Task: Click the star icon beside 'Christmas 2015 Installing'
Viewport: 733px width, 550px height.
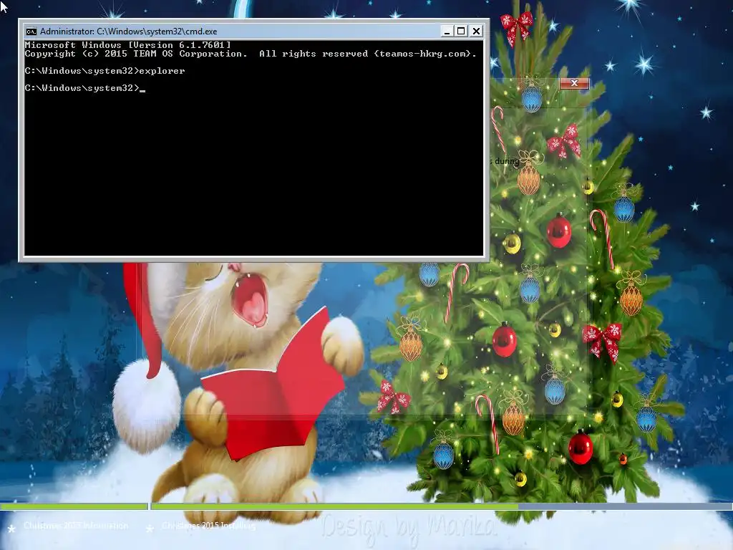Action: tap(150, 529)
